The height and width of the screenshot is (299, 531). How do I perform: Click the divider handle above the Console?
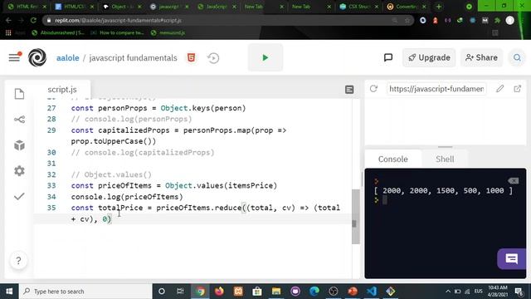pos(445,147)
